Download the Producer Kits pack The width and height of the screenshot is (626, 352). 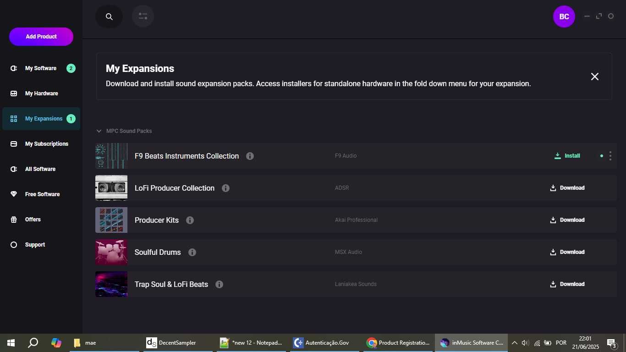point(567,220)
